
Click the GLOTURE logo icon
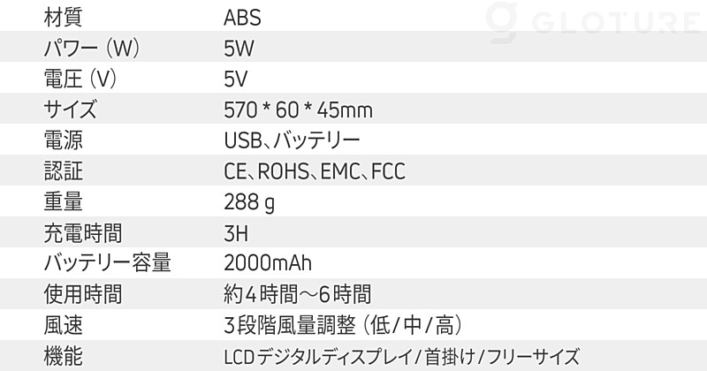tap(502, 23)
